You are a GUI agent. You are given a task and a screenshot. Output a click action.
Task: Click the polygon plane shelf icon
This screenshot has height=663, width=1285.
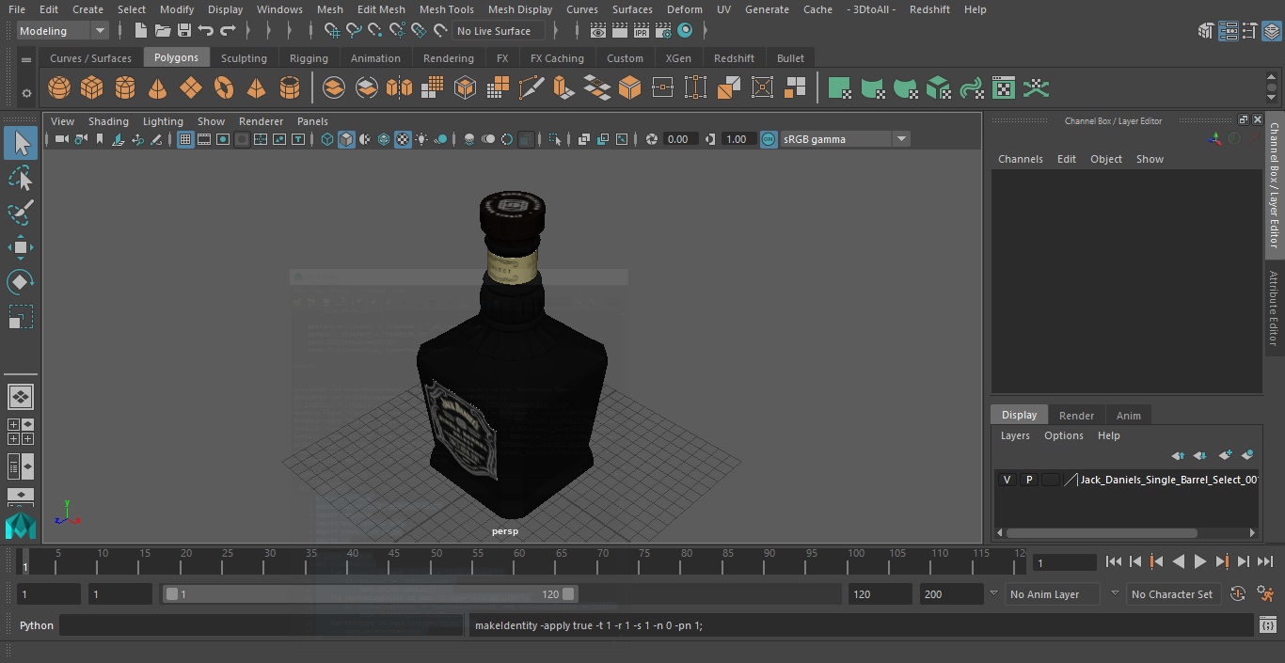click(x=191, y=88)
